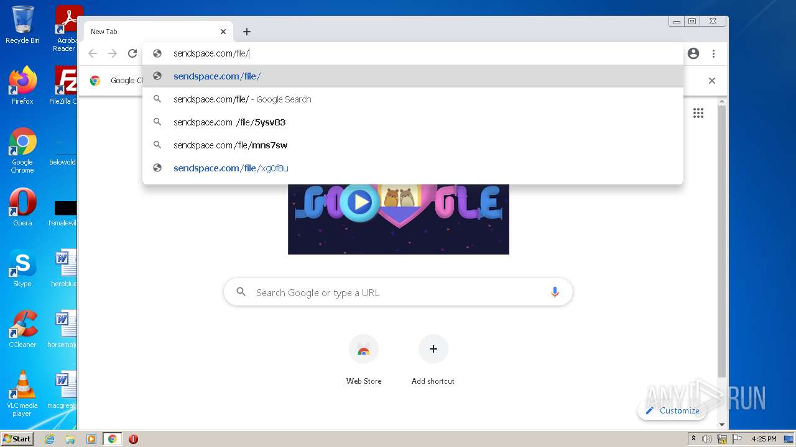Launch Opera desktop shortcut
796x447 pixels.
[22, 207]
